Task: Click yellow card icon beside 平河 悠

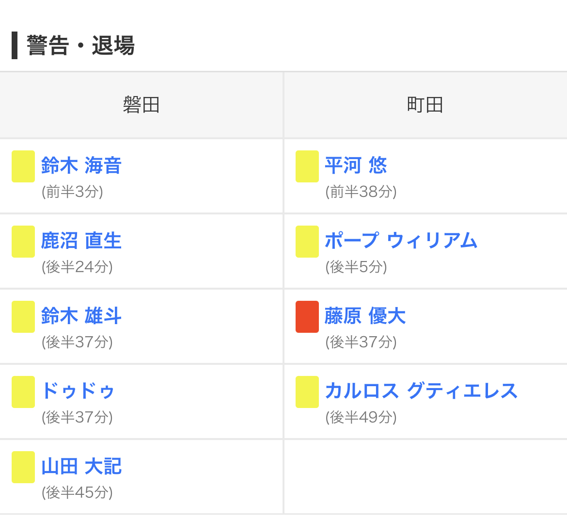Action: (x=307, y=166)
